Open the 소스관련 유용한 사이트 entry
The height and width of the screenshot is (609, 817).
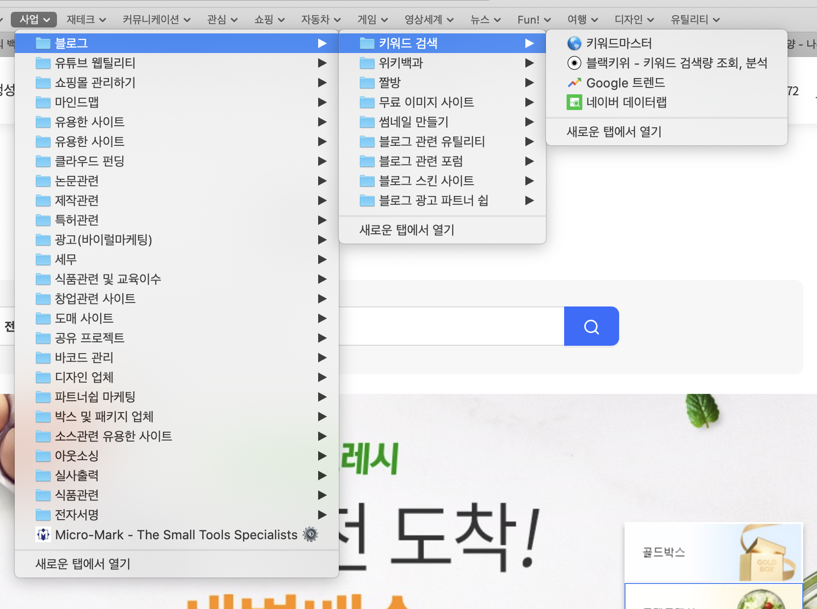coord(177,436)
